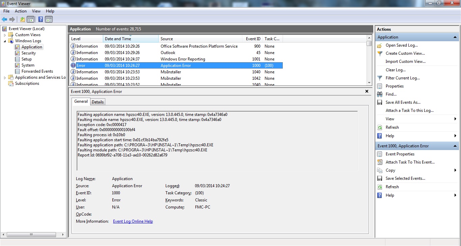Click the Forward arrow toolbar icon
Viewport: 461px width, 246px height.
pos(12,19)
